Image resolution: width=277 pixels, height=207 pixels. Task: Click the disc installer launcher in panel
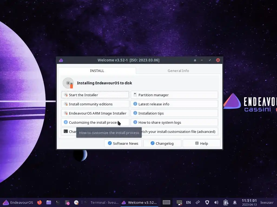tap(76, 202)
